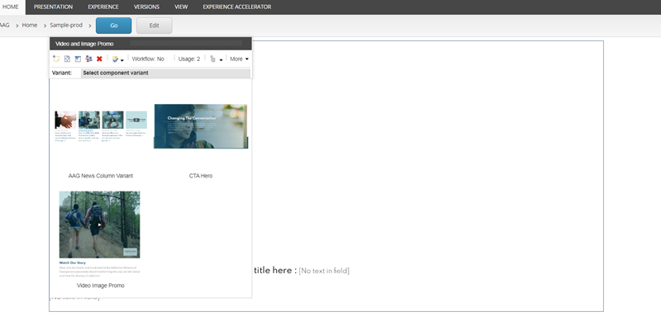Expand the arrow after the Sample-prod breadcrumb
This screenshot has height=326, width=661.
coord(90,26)
